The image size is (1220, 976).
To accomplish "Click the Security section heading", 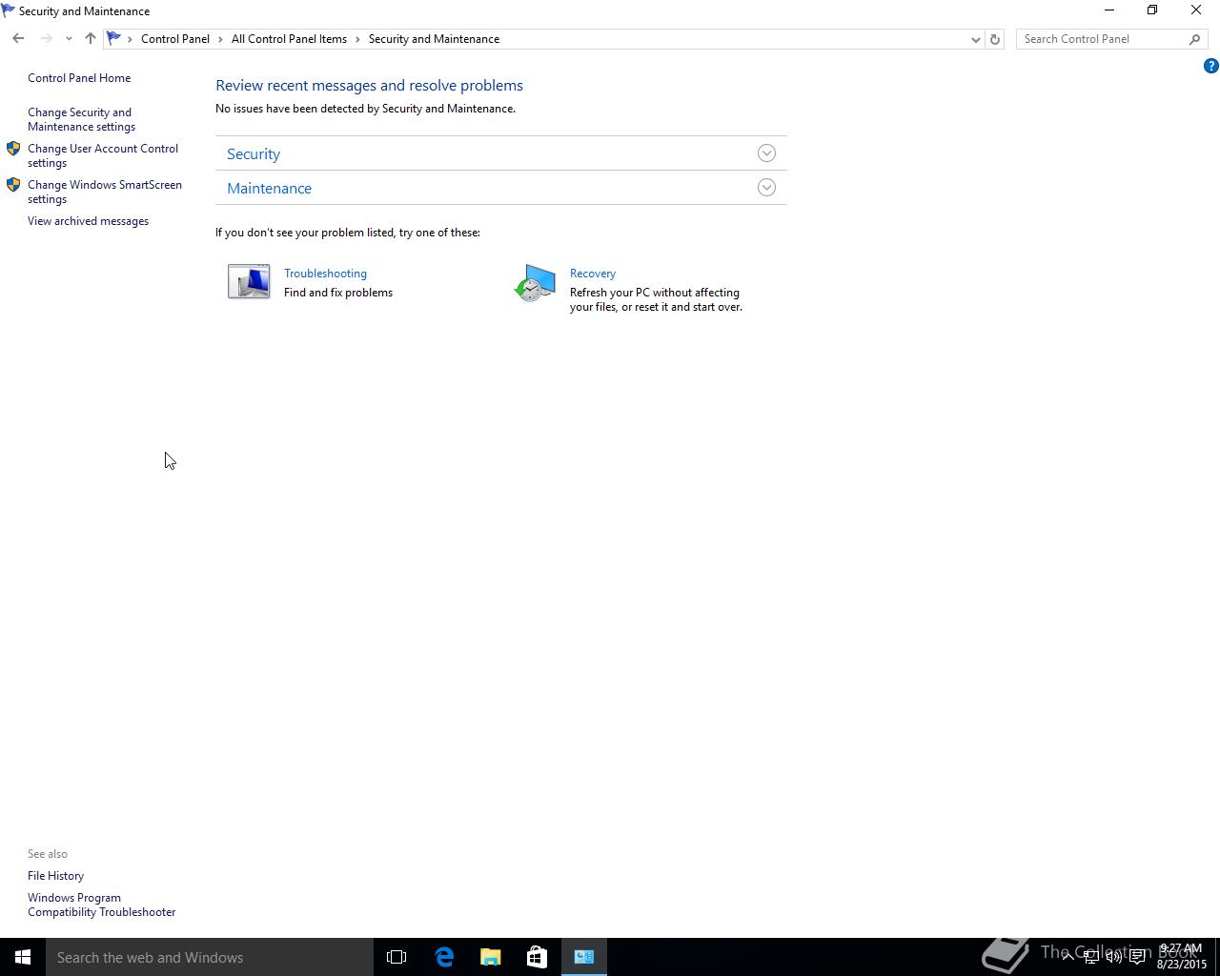I will coord(254,153).
